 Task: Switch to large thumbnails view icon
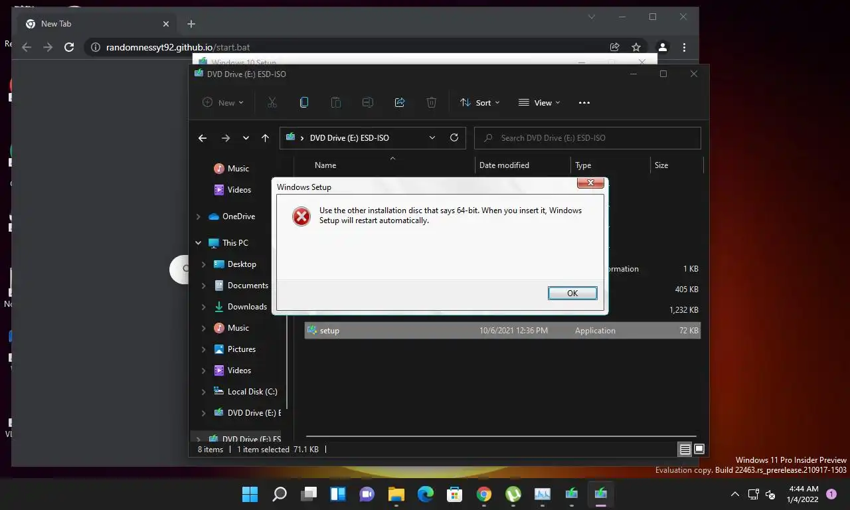(x=699, y=450)
